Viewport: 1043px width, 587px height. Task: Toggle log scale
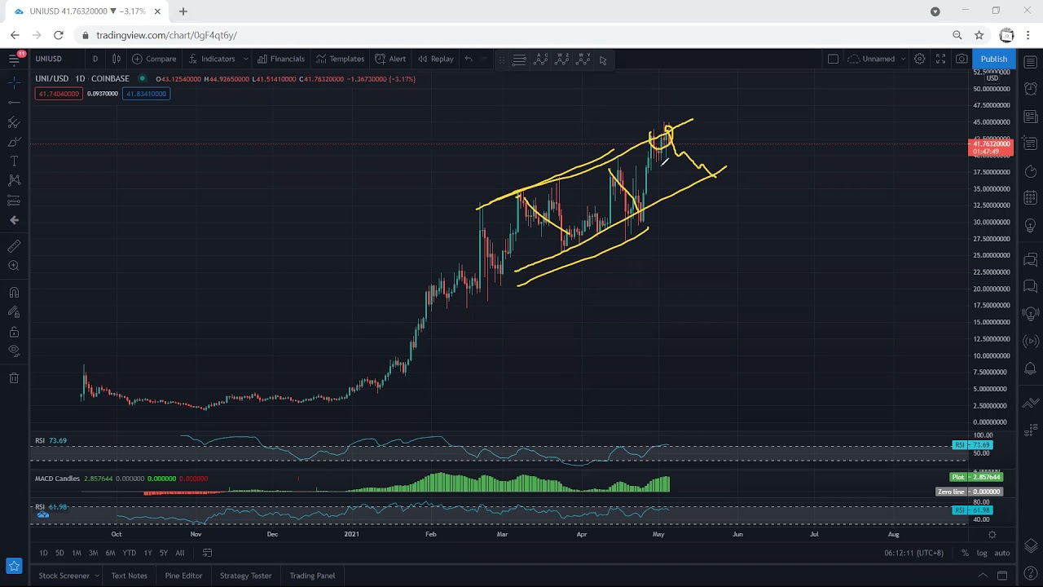coord(982,553)
